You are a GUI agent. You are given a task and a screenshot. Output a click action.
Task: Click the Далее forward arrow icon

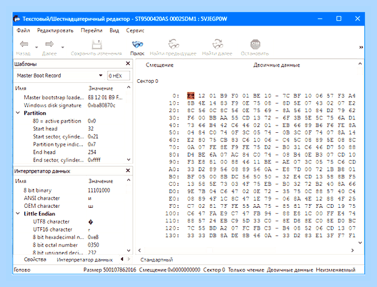pyautogui.click(x=49, y=44)
